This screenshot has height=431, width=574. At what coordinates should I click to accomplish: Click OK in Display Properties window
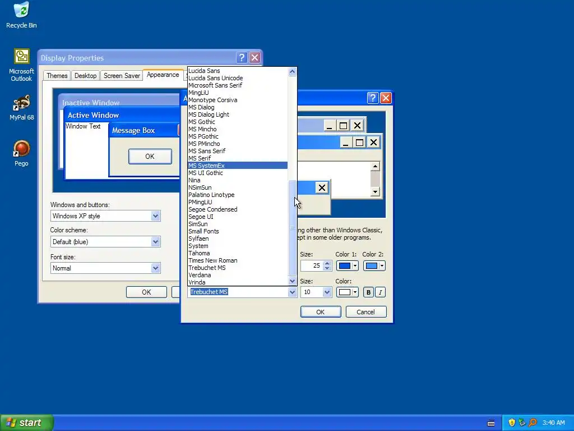[146, 292]
